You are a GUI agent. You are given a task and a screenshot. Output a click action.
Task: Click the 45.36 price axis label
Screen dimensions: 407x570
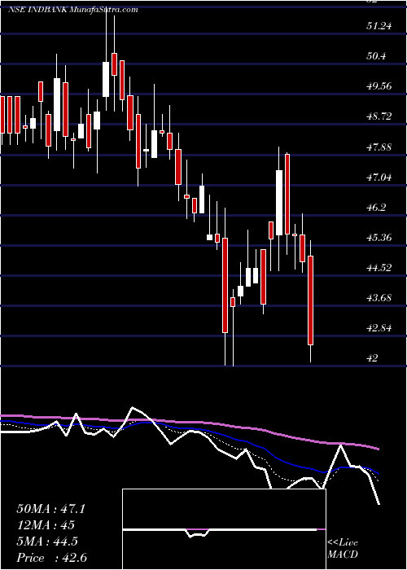379,238
